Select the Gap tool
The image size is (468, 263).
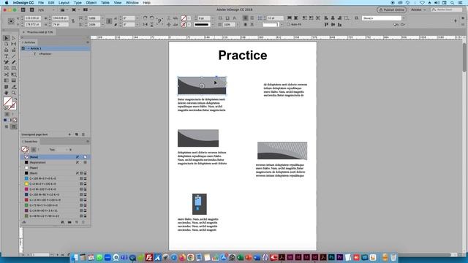pos(14,44)
